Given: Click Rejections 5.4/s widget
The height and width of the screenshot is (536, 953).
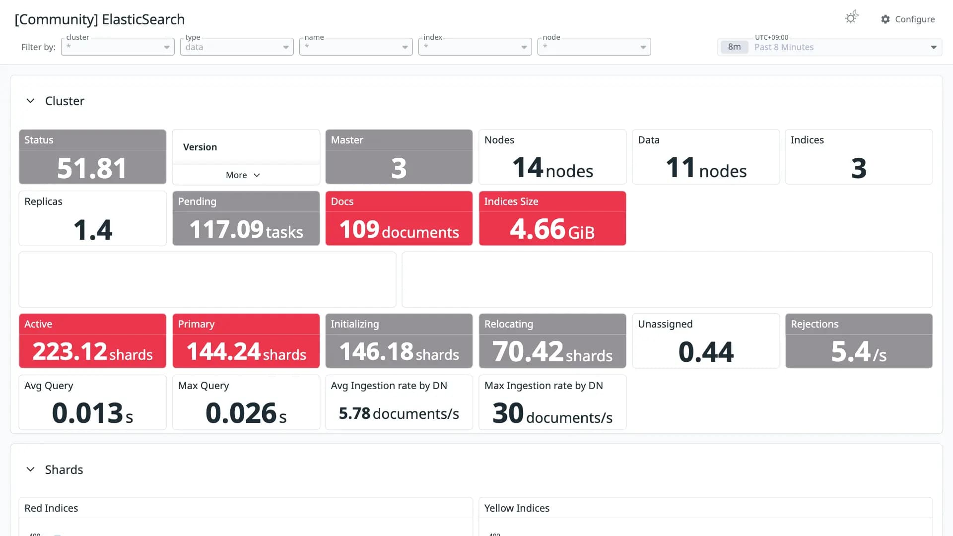Looking at the screenshot, I should (859, 341).
